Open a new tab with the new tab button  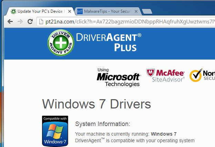(147, 11)
